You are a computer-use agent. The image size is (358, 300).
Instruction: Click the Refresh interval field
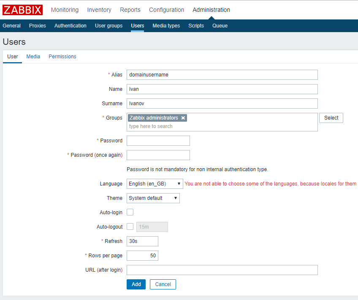[x=142, y=241]
